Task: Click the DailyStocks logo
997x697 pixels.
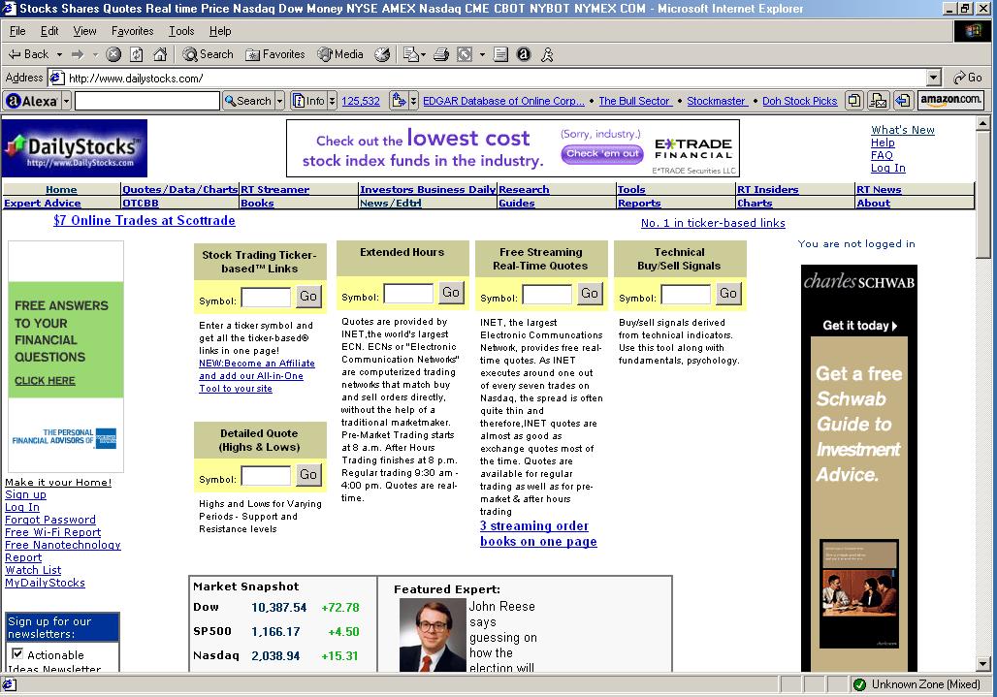Action: (x=75, y=148)
